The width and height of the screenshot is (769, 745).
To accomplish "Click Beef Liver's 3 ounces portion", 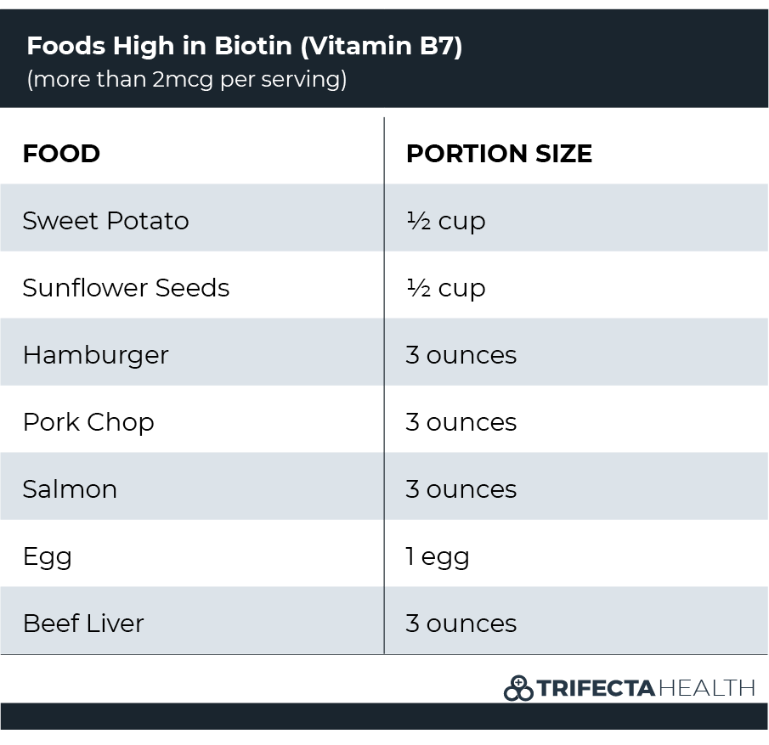I will pos(461,624).
